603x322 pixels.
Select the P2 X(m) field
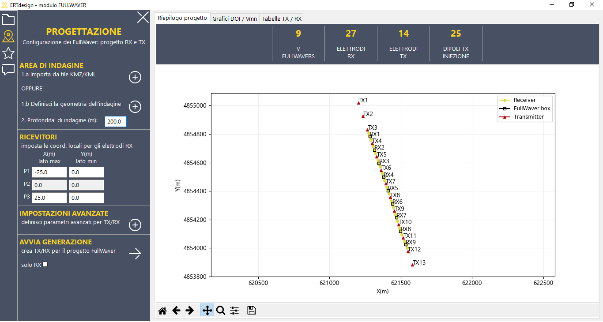[x=49, y=185]
